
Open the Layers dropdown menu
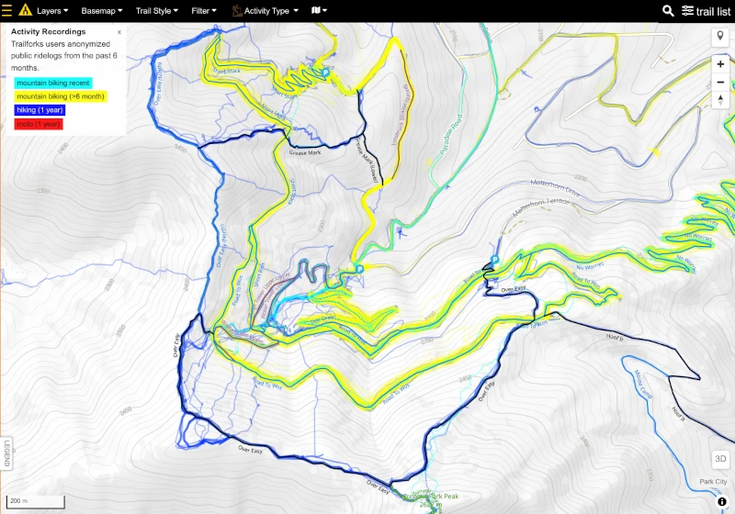(52, 11)
